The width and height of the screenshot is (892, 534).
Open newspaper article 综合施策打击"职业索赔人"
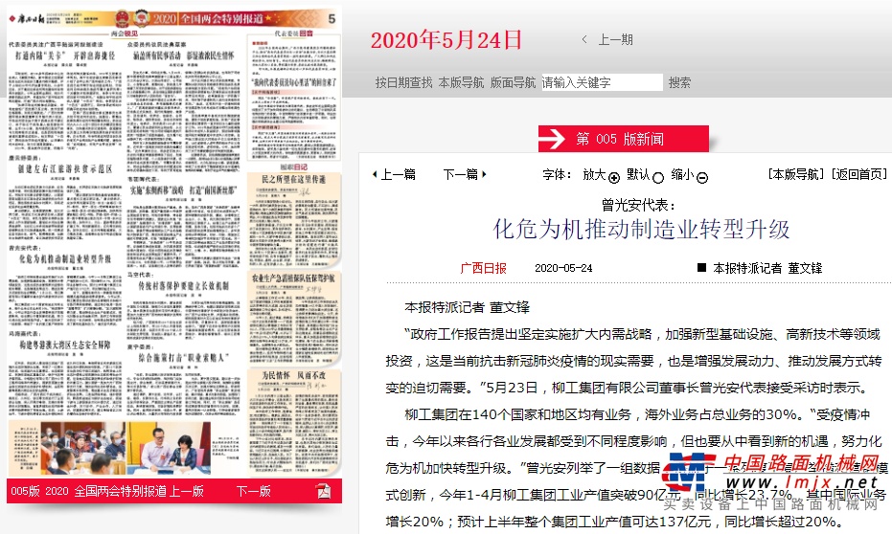click(x=183, y=357)
